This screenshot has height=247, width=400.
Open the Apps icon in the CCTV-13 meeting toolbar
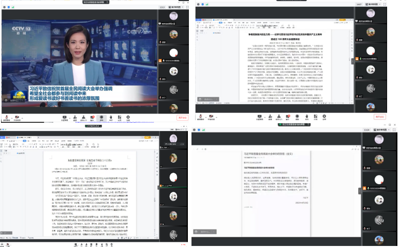pos(119,117)
